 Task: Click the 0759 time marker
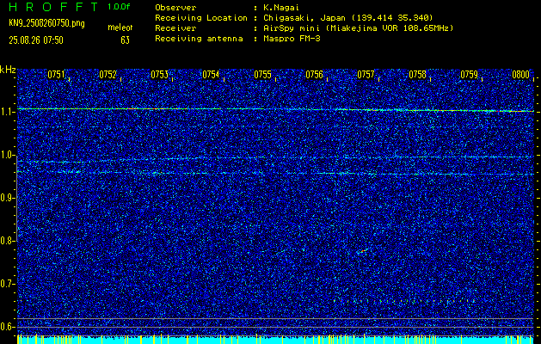(470, 75)
